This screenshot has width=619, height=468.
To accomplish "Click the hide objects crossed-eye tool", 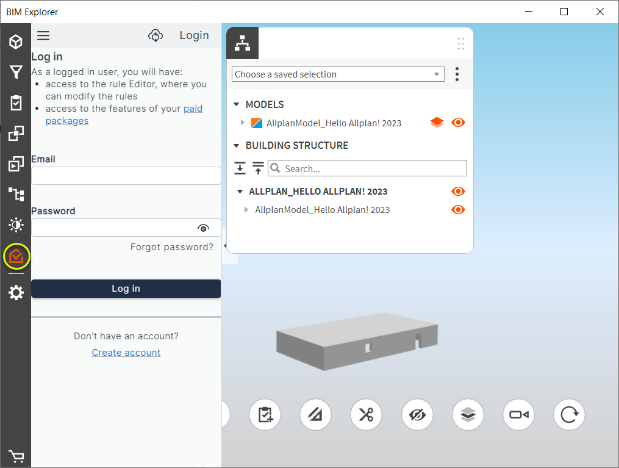I will 417,414.
